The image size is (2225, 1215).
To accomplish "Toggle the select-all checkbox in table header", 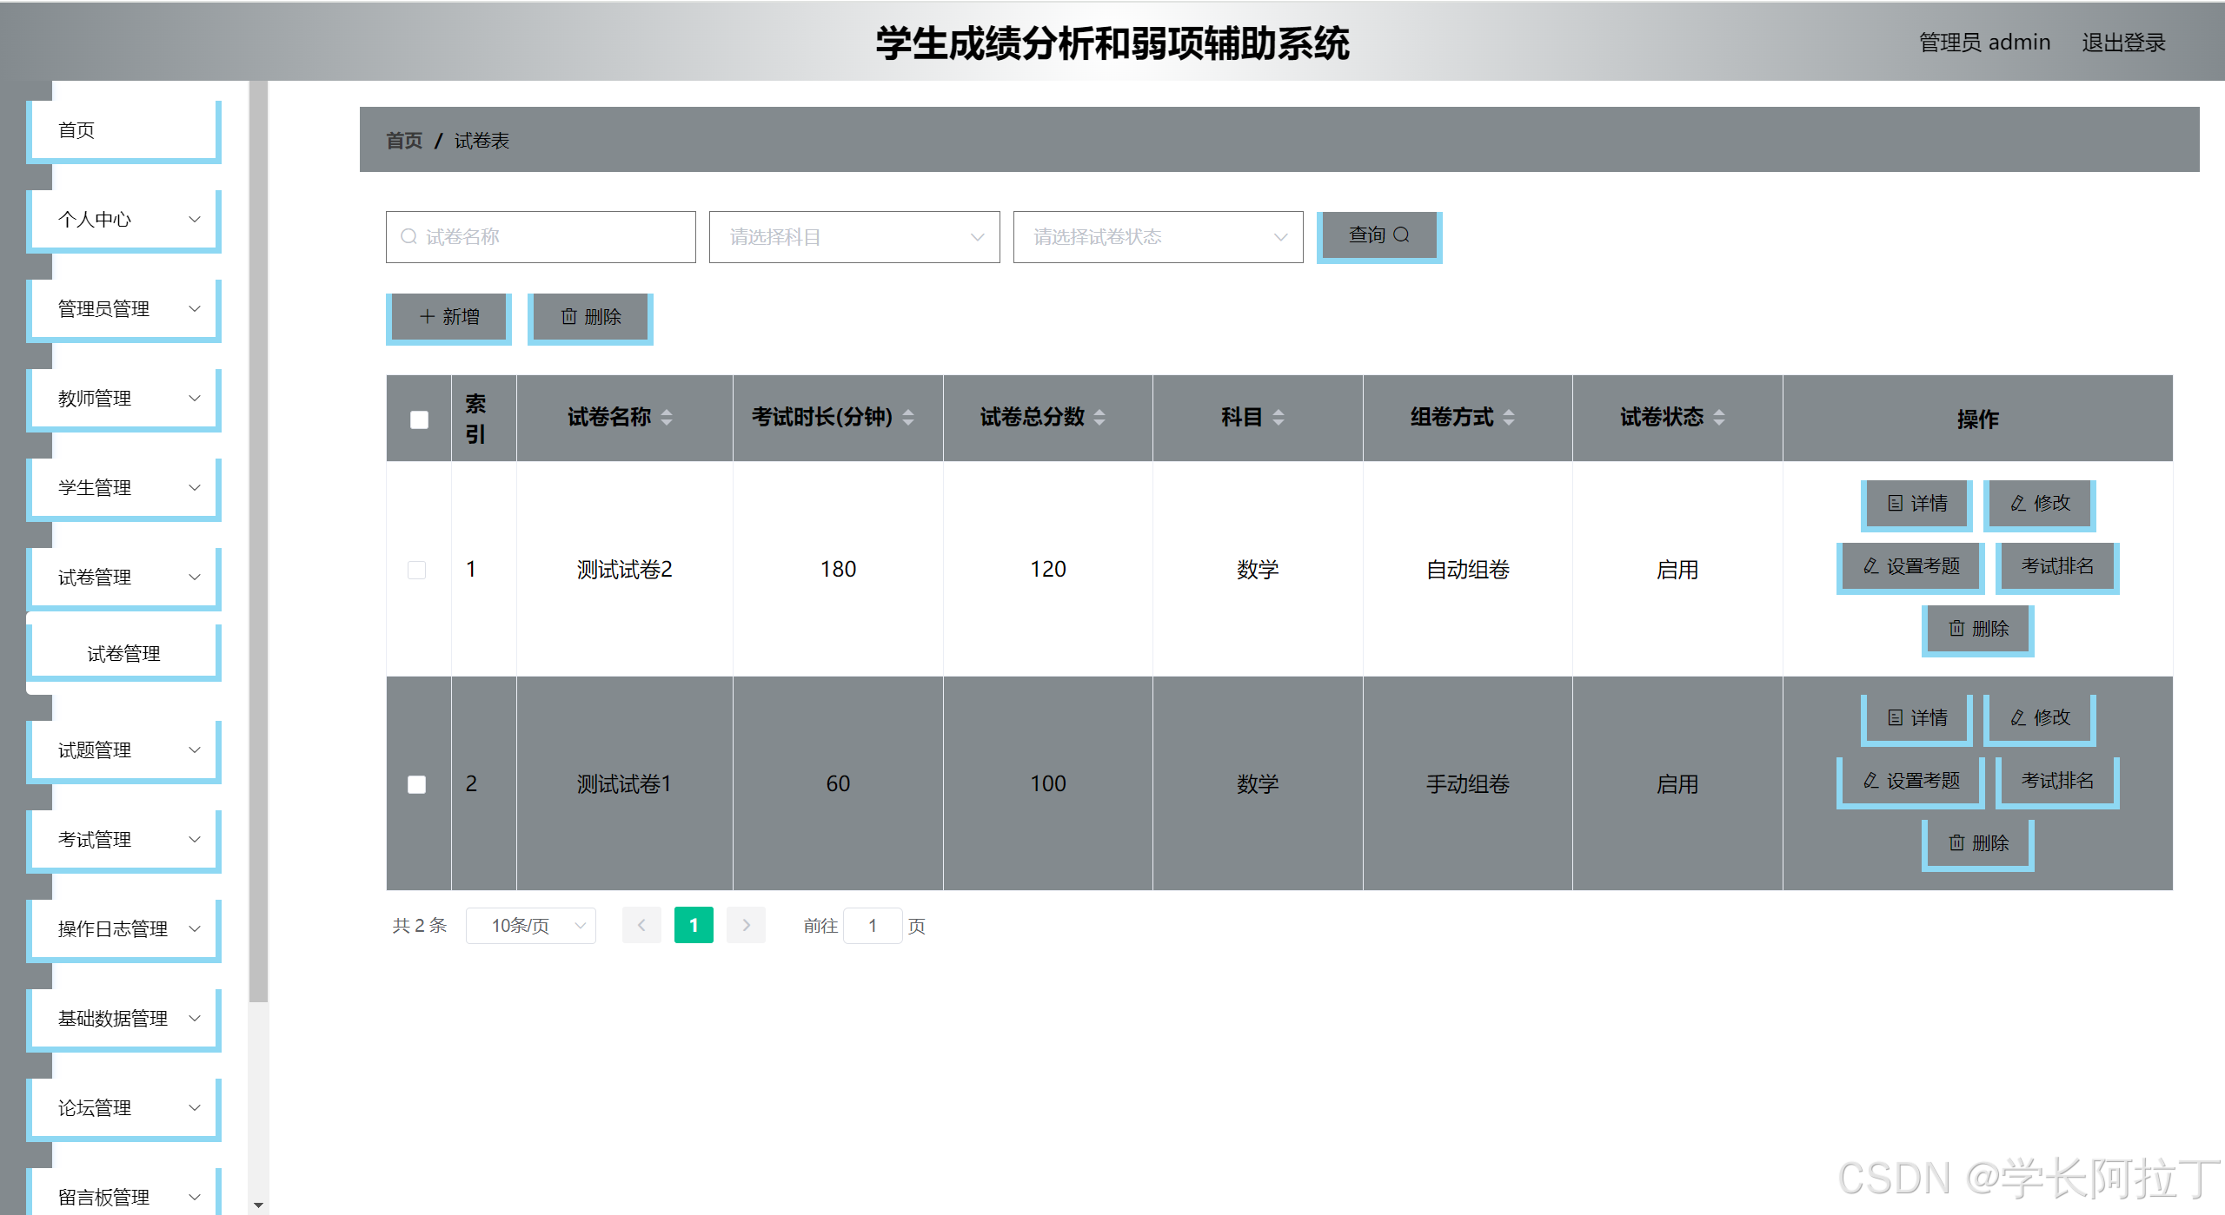I will point(419,419).
